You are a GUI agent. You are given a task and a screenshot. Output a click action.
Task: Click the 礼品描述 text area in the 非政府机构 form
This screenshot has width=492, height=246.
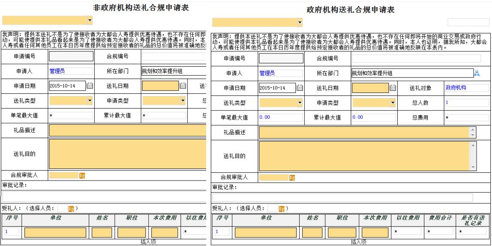[128, 130]
